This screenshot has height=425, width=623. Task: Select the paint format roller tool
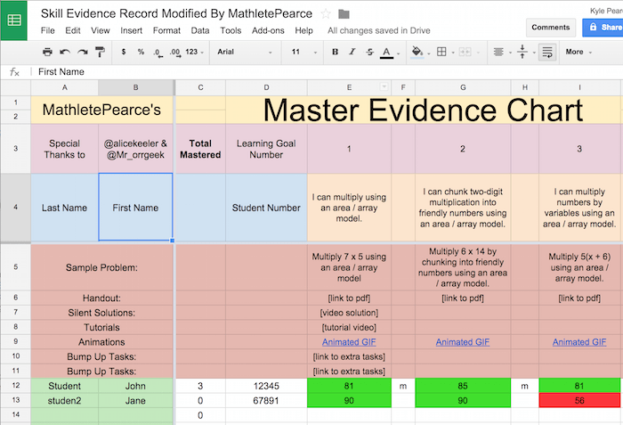[x=99, y=52]
